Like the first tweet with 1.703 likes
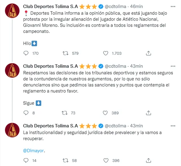The width and height of the screenshot is (181, 166). [x=106, y=53]
